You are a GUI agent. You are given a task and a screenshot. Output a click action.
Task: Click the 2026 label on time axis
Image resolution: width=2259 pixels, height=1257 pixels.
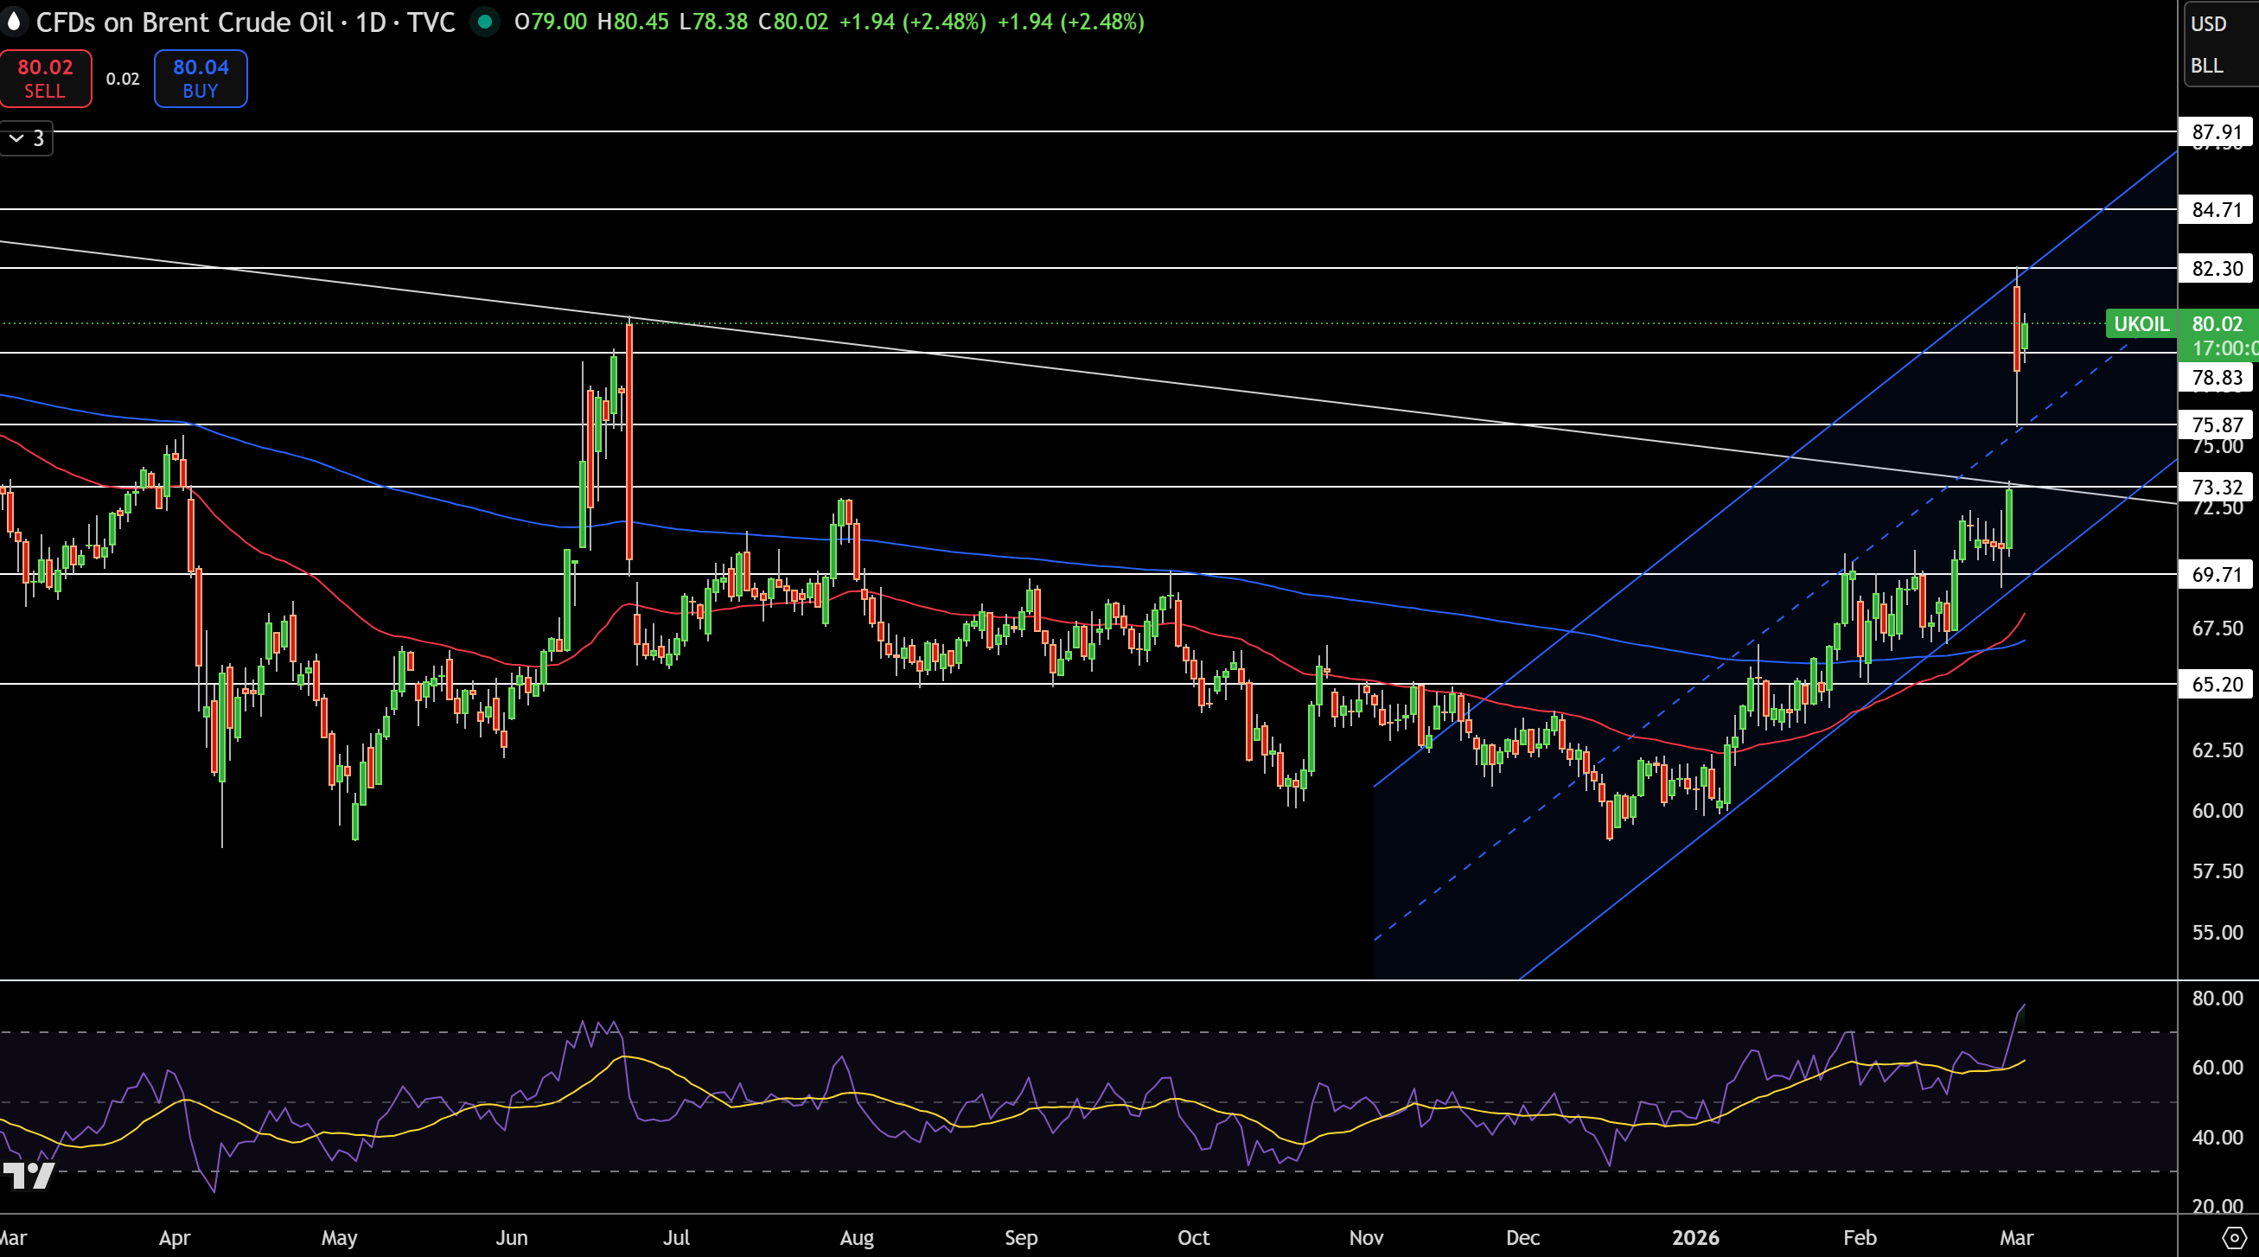pos(1695,1238)
